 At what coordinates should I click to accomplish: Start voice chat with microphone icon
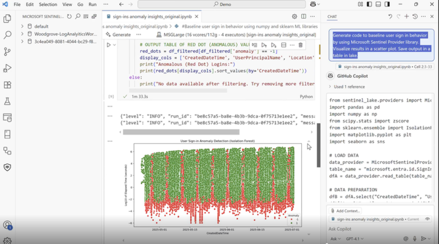[415, 239]
